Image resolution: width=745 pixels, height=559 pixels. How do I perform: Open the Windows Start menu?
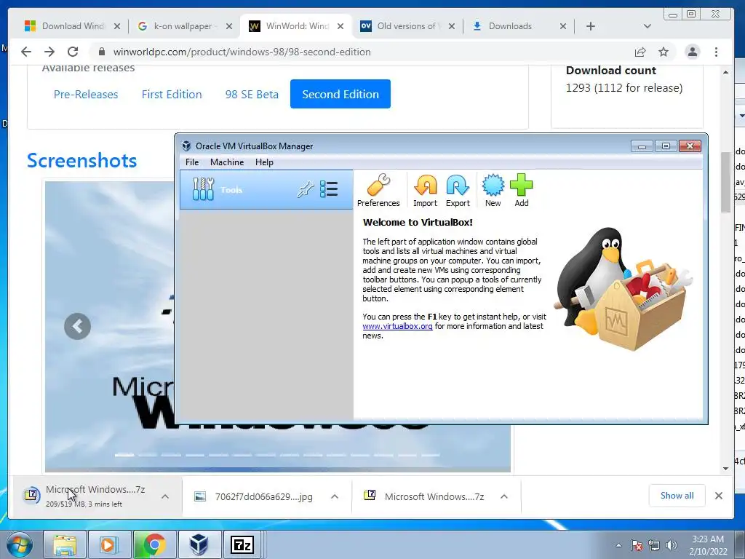(x=19, y=544)
